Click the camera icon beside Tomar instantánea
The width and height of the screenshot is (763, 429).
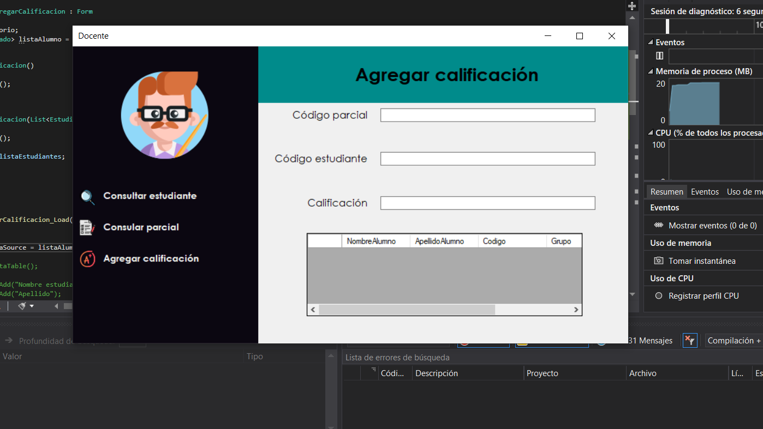pyautogui.click(x=659, y=261)
